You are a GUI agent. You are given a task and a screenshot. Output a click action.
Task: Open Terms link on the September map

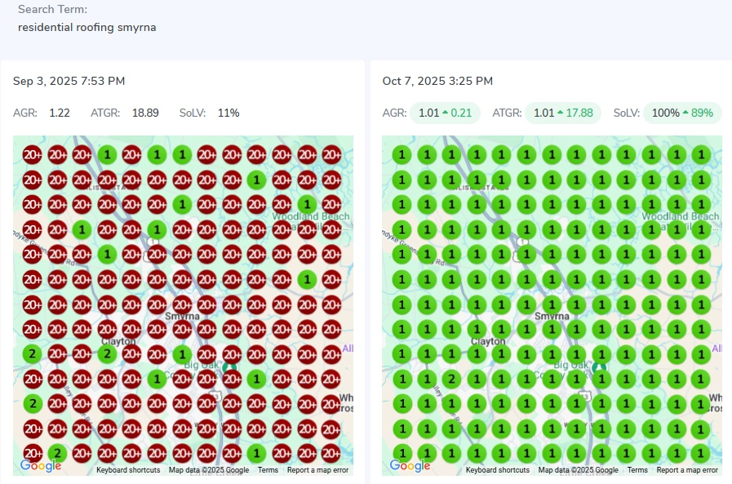pos(268,470)
